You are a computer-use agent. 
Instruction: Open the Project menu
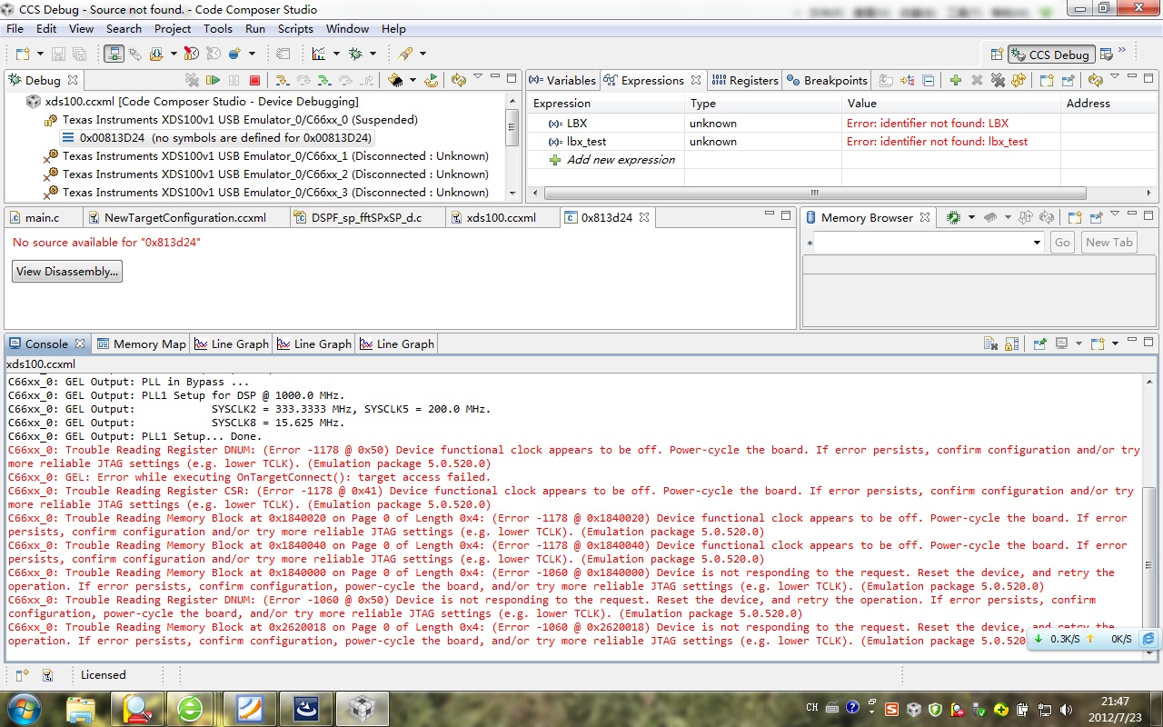173,28
